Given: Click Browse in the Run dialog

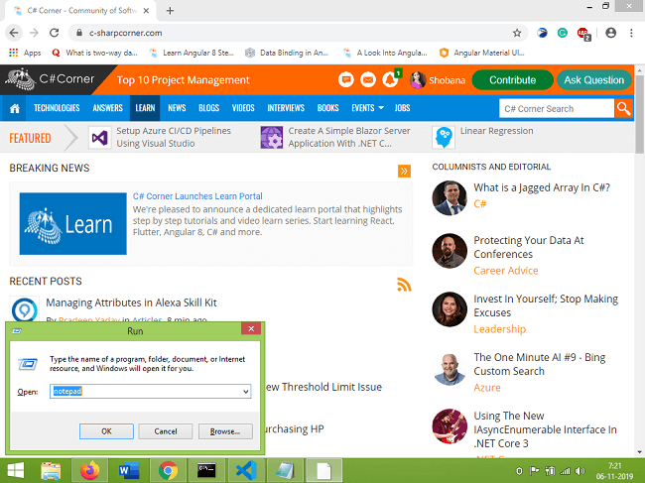Looking at the screenshot, I should click(x=225, y=431).
